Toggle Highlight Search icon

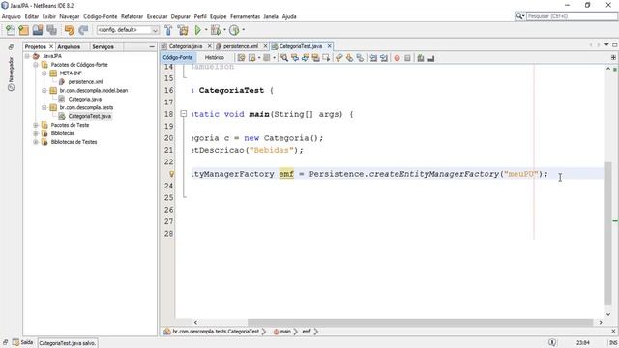coord(316,58)
